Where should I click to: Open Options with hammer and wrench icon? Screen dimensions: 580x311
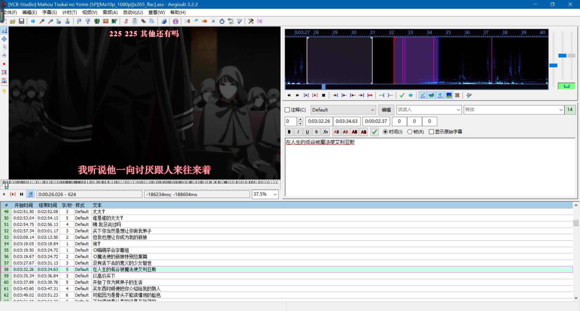pos(251,21)
